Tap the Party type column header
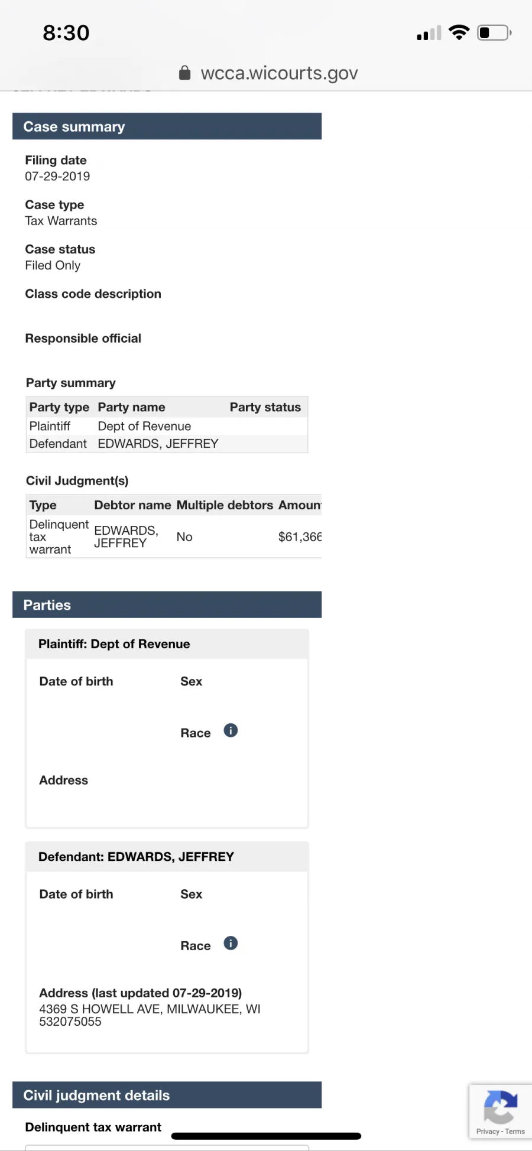532x1151 pixels. [x=59, y=407]
